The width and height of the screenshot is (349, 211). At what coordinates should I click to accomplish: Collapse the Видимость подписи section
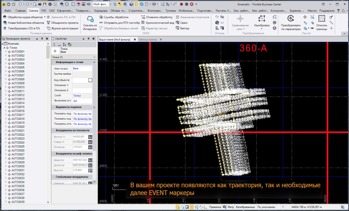54,107
